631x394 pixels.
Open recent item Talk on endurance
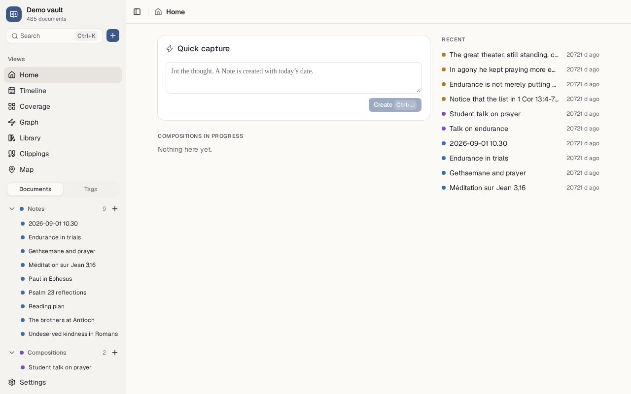click(x=521, y=129)
